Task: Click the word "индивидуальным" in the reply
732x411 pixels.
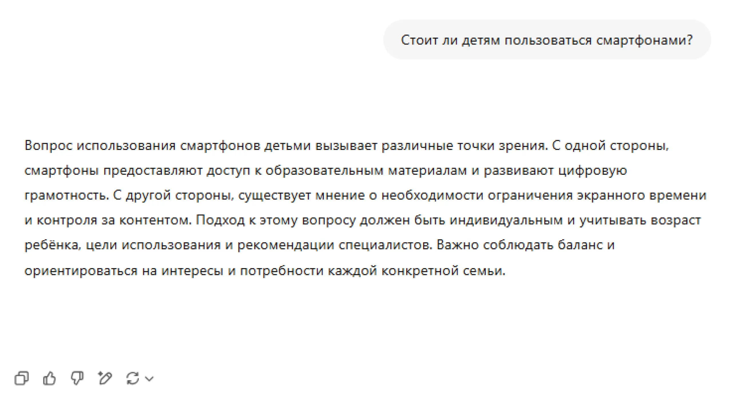Action: (506, 220)
